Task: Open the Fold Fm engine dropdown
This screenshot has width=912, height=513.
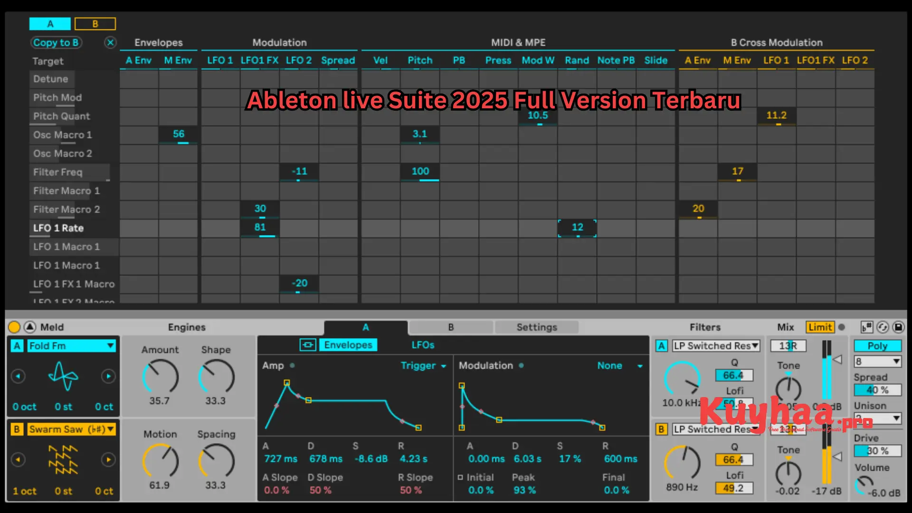Action: 70,346
